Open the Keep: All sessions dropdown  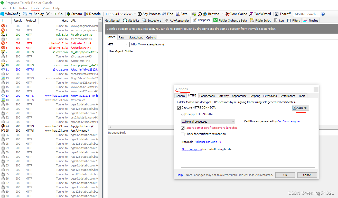pos(121,14)
